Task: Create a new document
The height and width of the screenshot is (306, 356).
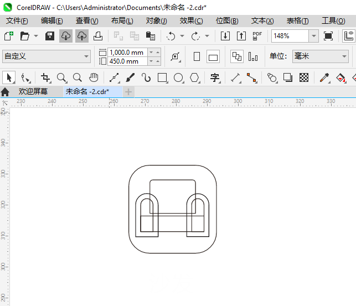Action: click(9, 36)
